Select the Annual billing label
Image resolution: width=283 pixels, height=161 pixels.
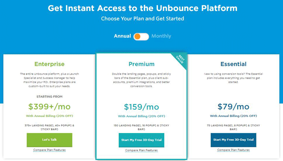coord(122,36)
